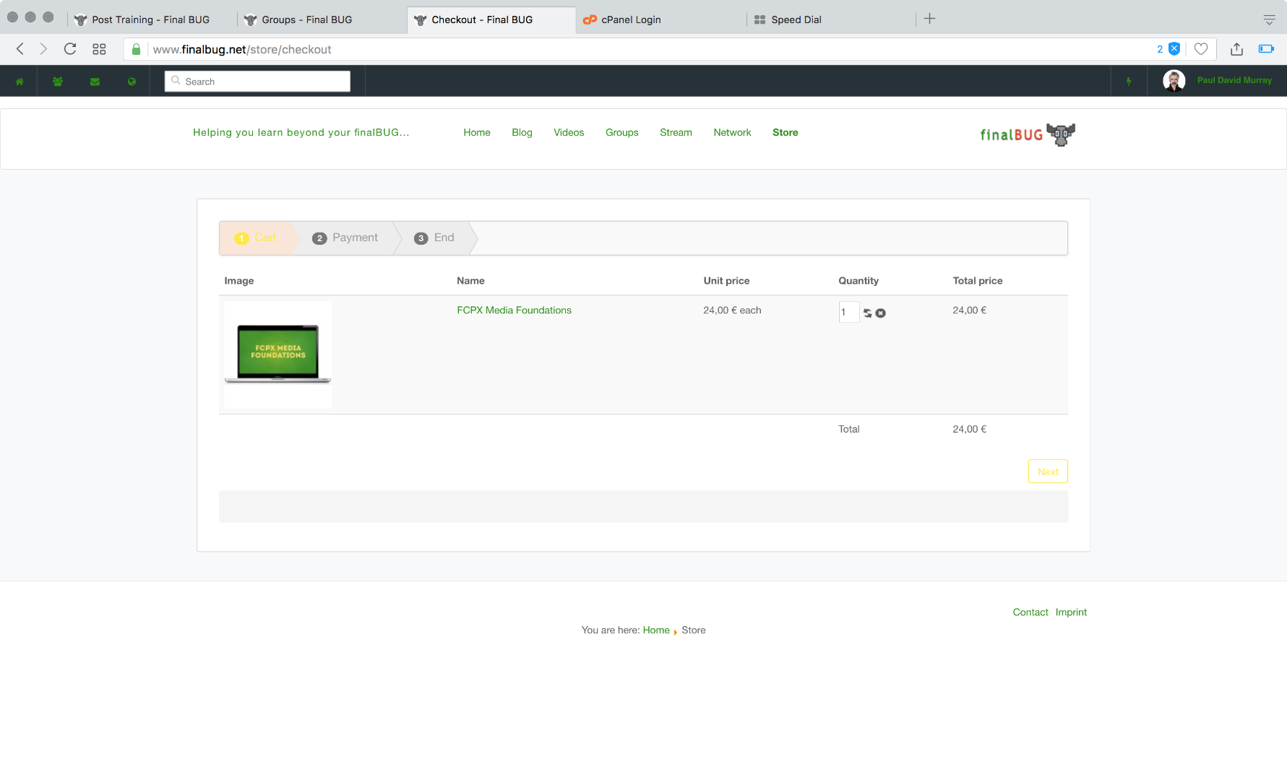1287x780 pixels.
Task: Open the Store menu item
Action: pyautogui.click(x=785, y=132)
